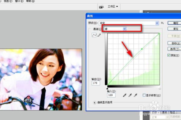Toggle the 预览(P) preview checkbox
This screenshot has width=181, height=120.
click(169, 55)
